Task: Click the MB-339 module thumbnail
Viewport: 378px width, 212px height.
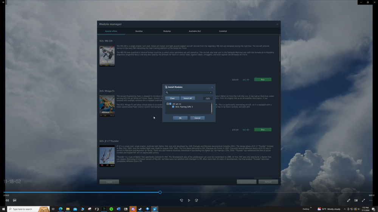Action: click(x=107, y=56)
